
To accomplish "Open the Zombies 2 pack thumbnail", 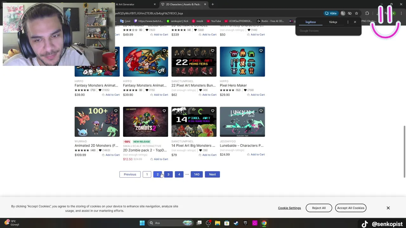I will coord(146,122).
